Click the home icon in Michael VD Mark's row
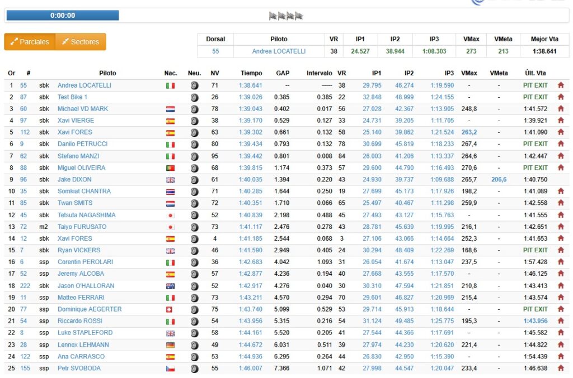The width and height of the screenshot is (573, 378). (560, 109)
